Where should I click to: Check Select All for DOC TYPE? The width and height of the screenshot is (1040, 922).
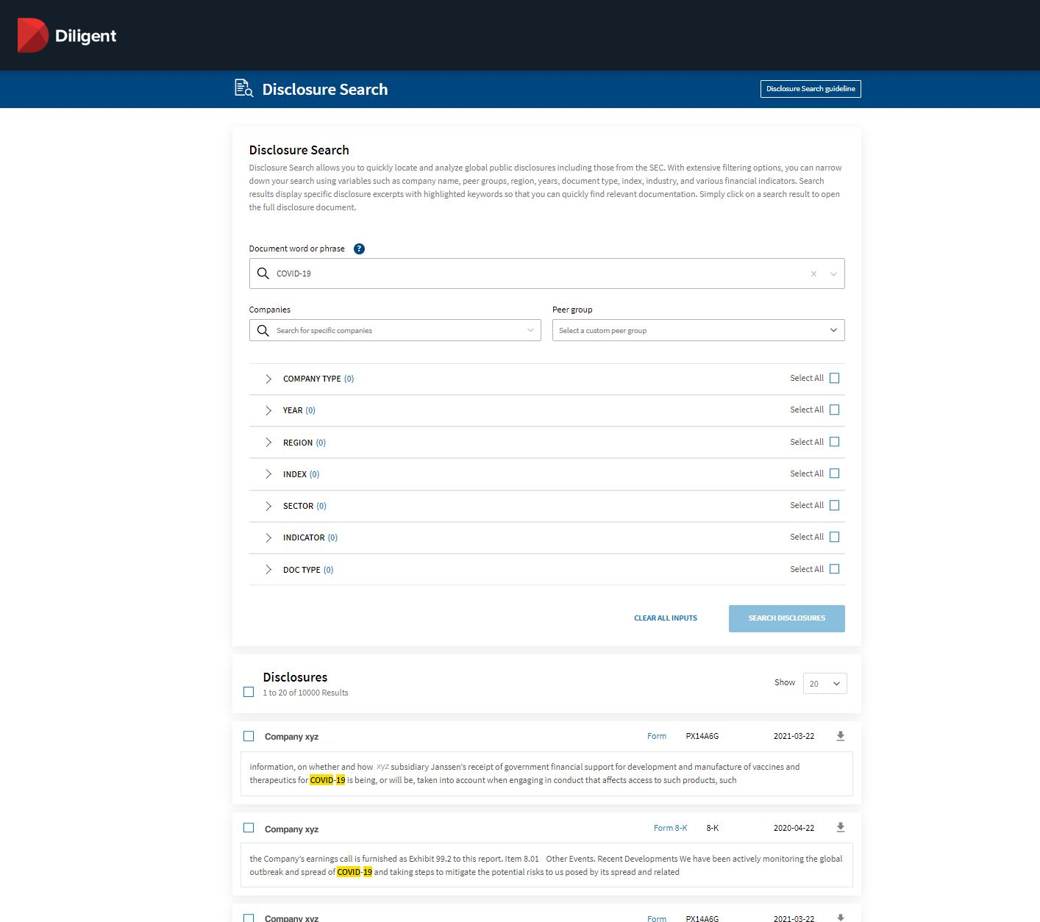pos(834,569)
